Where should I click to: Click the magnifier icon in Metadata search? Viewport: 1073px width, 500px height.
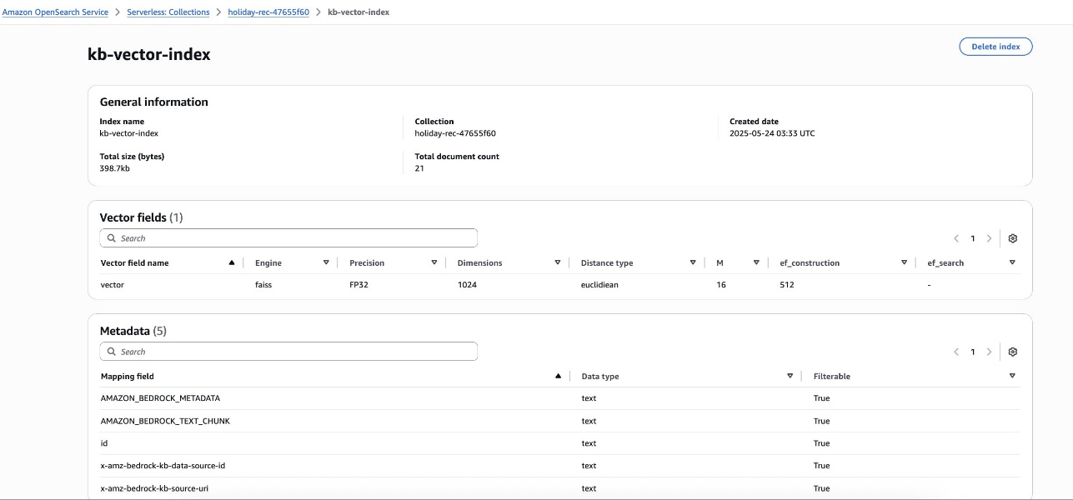click(x=112, y=352)
